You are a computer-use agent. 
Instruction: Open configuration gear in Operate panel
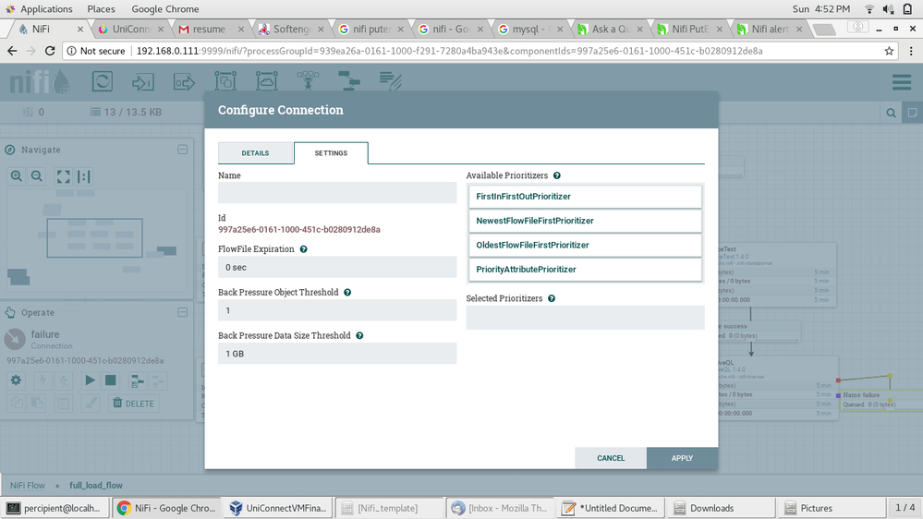[16, 380]
